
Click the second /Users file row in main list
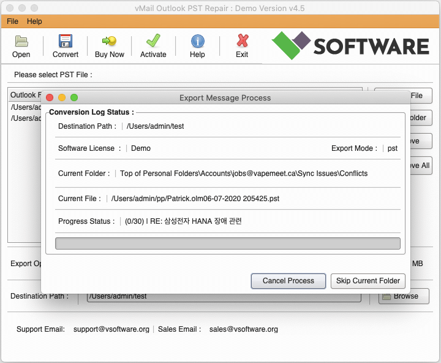(x=26, y=118)
